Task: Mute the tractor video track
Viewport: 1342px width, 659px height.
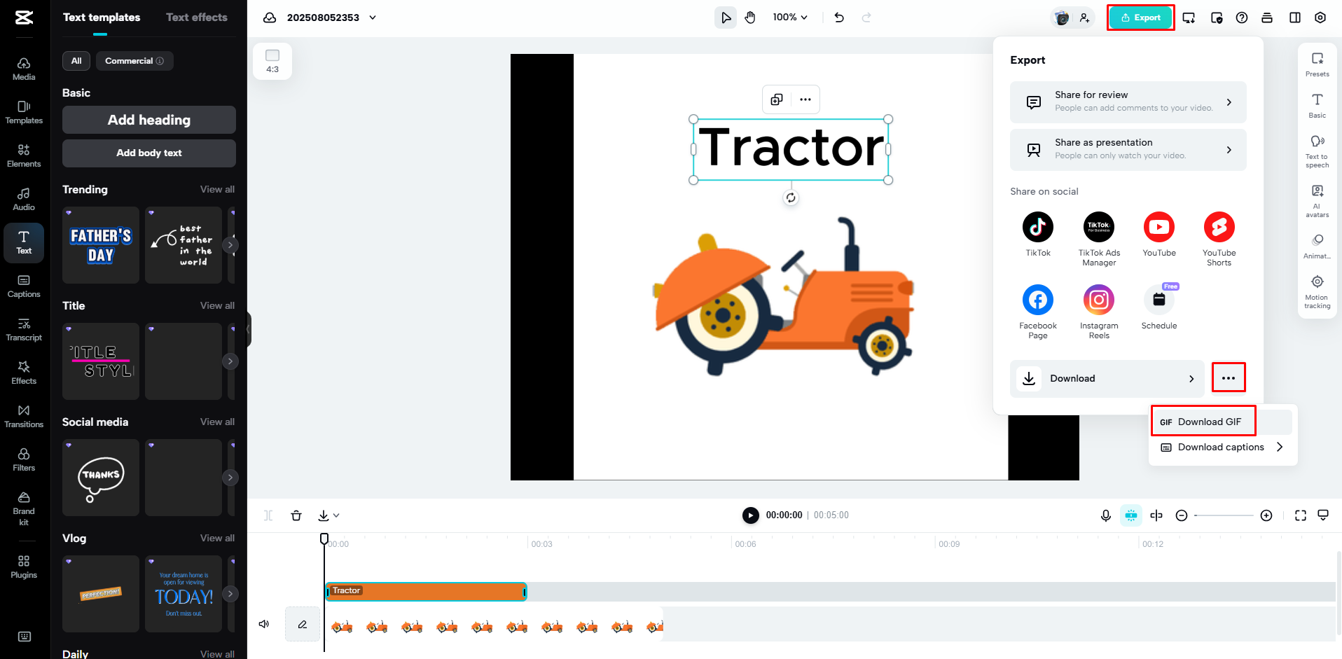Action: [x=264, y=624]
